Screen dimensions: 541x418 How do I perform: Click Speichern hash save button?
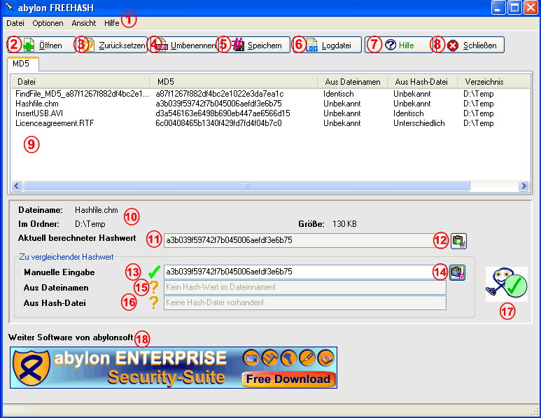255,46
